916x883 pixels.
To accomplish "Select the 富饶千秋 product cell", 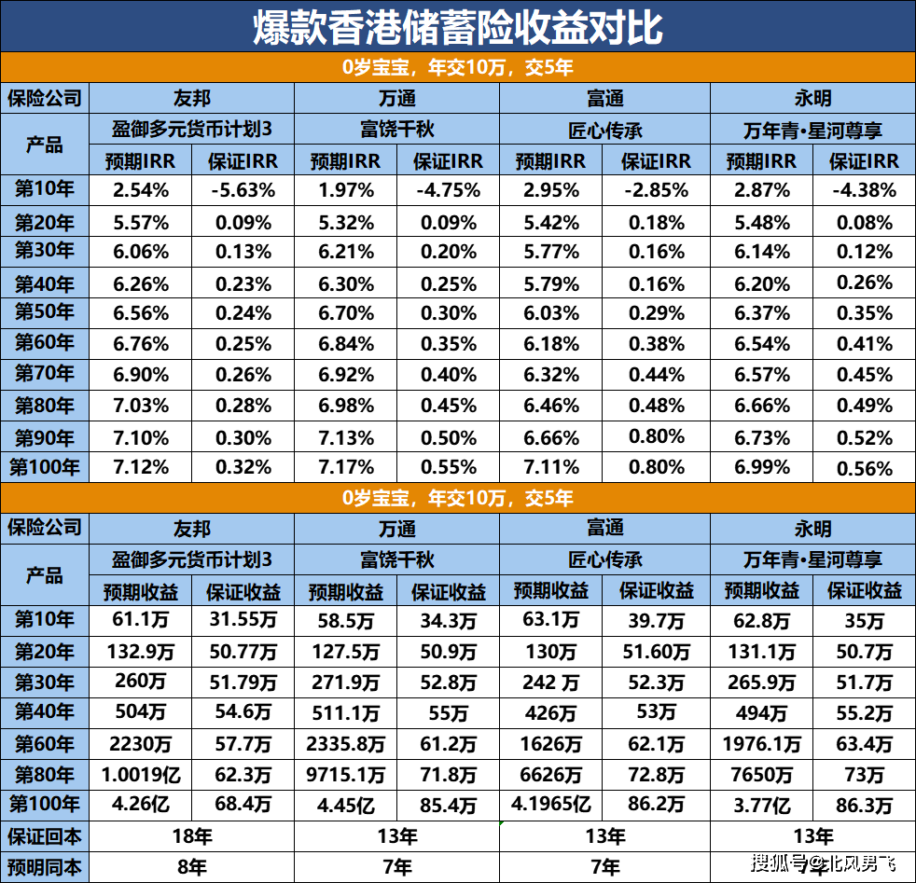I will pos(397,129).
